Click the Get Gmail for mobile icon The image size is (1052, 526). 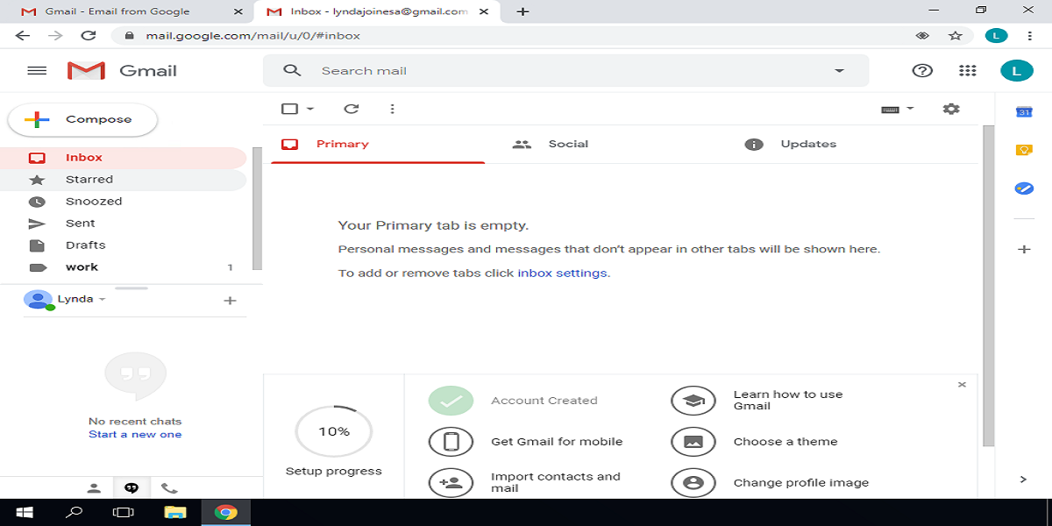click(451, 442)
